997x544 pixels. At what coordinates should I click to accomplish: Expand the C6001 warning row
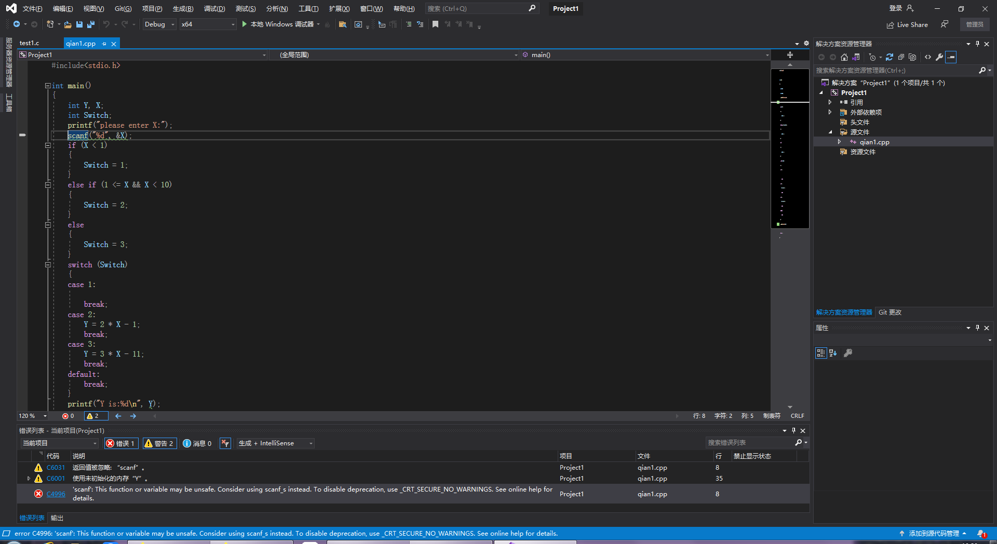(29, 479)
